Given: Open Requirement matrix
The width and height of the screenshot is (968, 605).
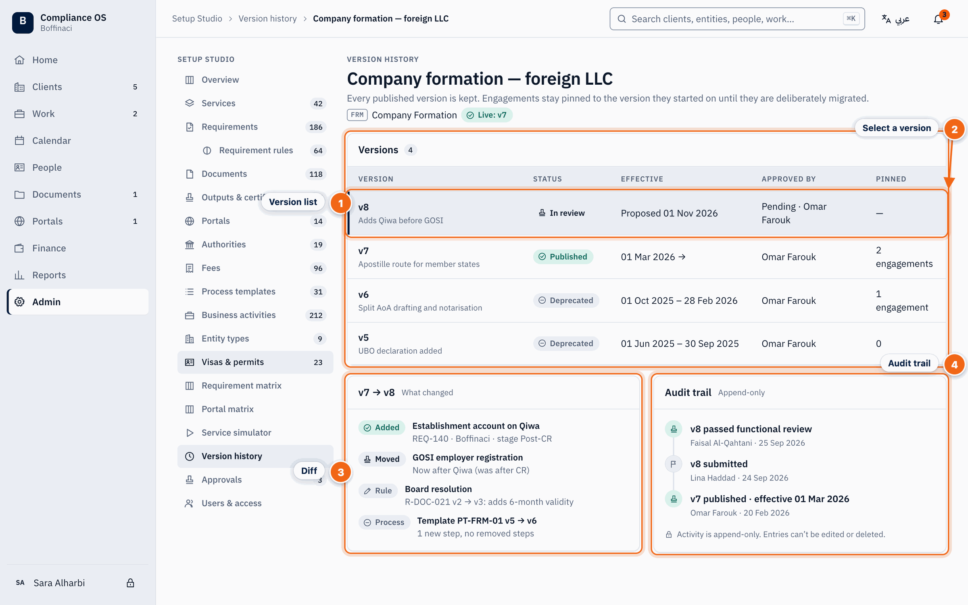Looking at the screenshot, I should click(x=255, y=386).
